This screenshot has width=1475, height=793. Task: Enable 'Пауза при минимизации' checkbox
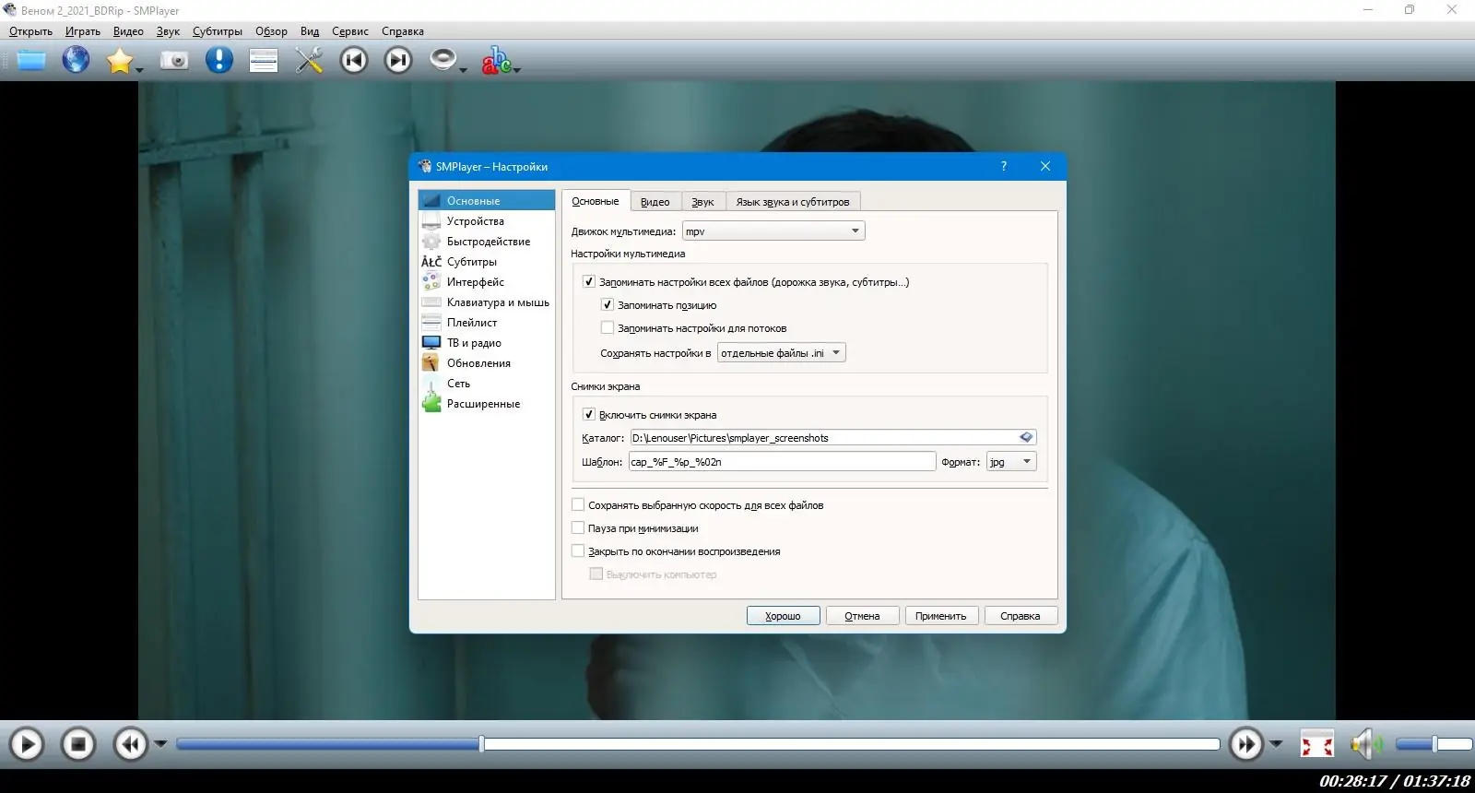pyautogui.click(x=578, y=528)
